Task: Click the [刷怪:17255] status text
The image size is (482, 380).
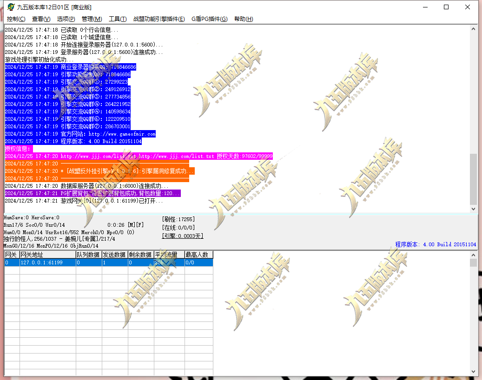Action: point(178,219)
